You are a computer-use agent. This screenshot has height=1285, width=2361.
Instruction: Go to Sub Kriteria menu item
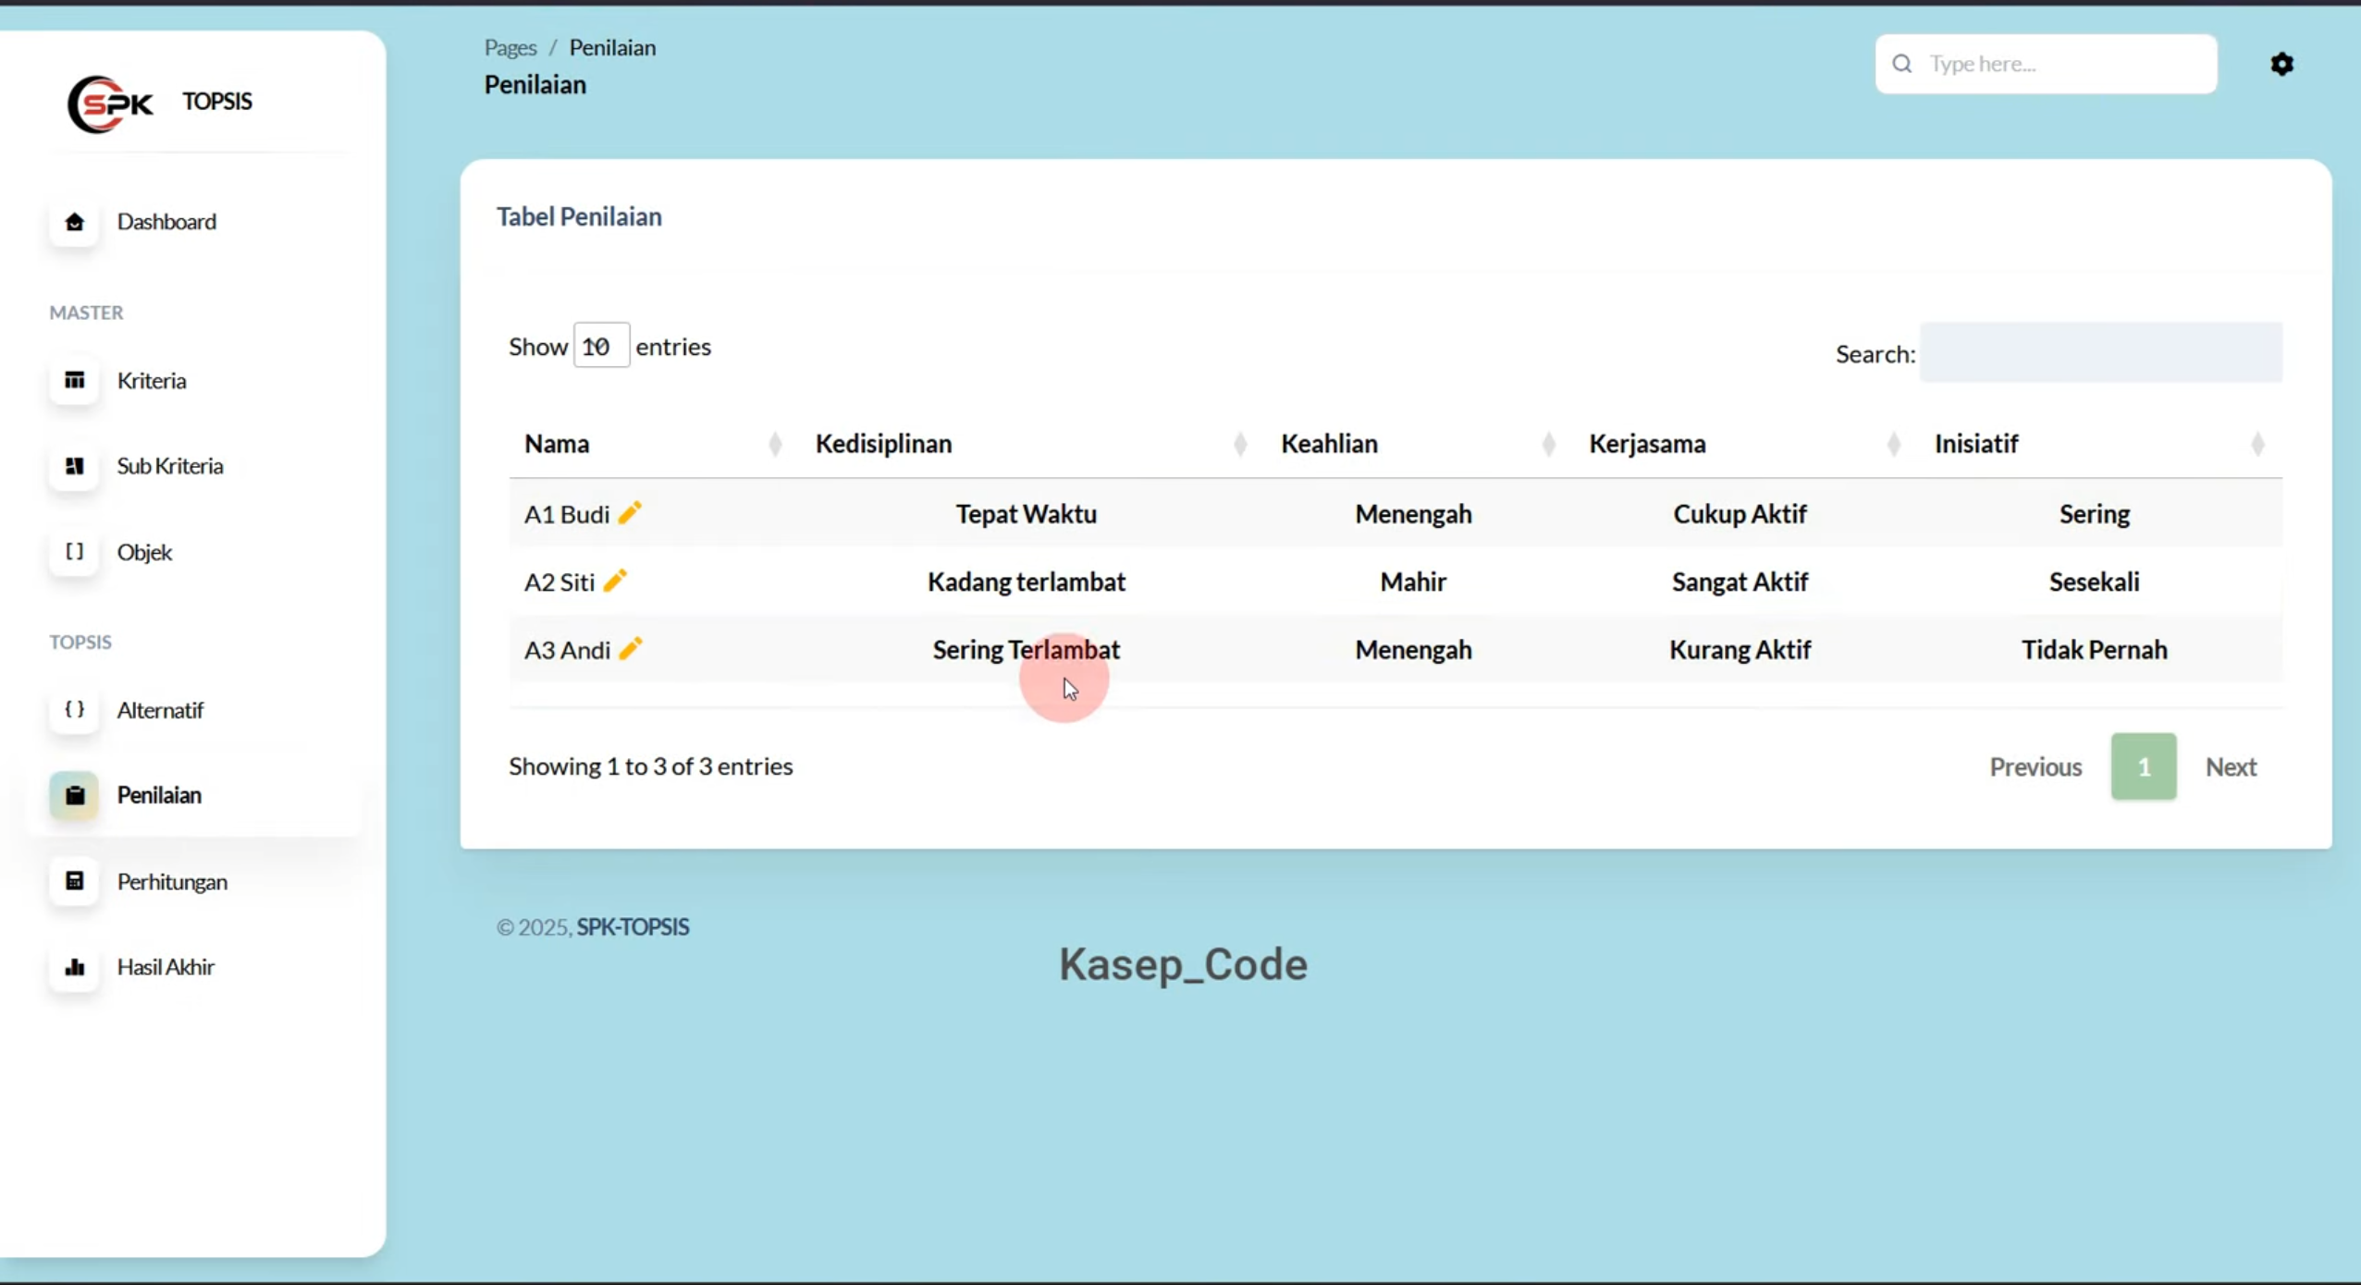[170, 466]
